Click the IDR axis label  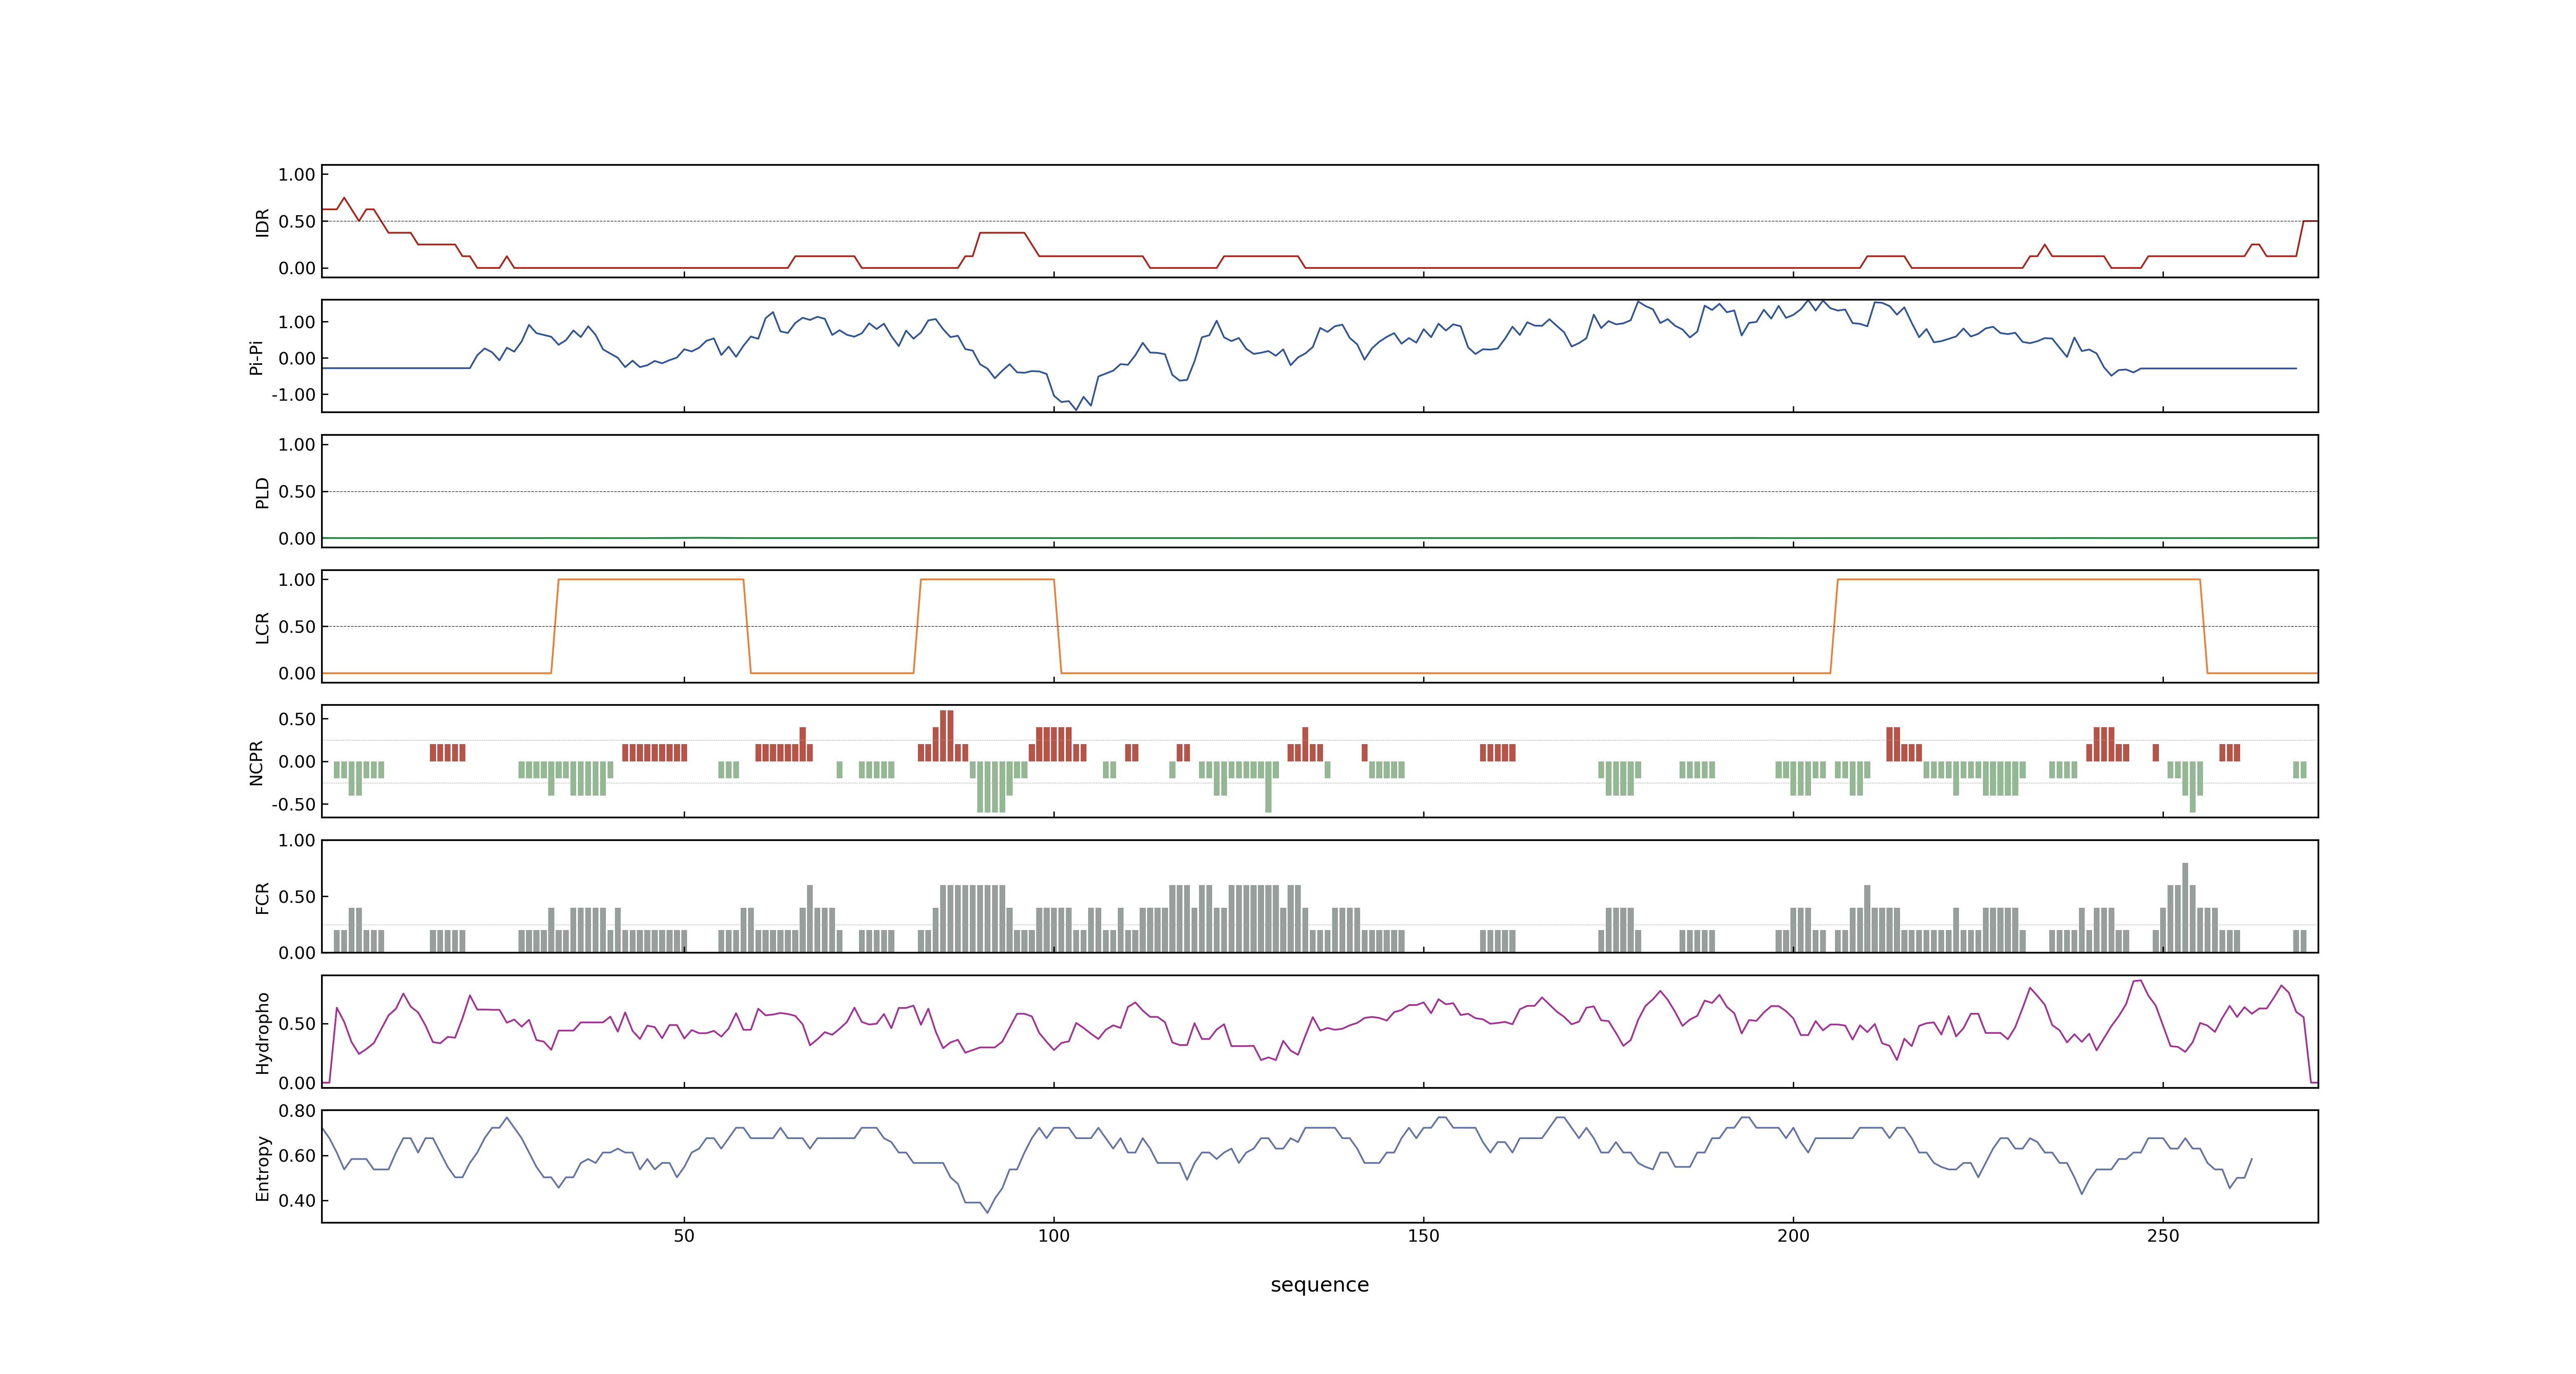coord(262,222)
